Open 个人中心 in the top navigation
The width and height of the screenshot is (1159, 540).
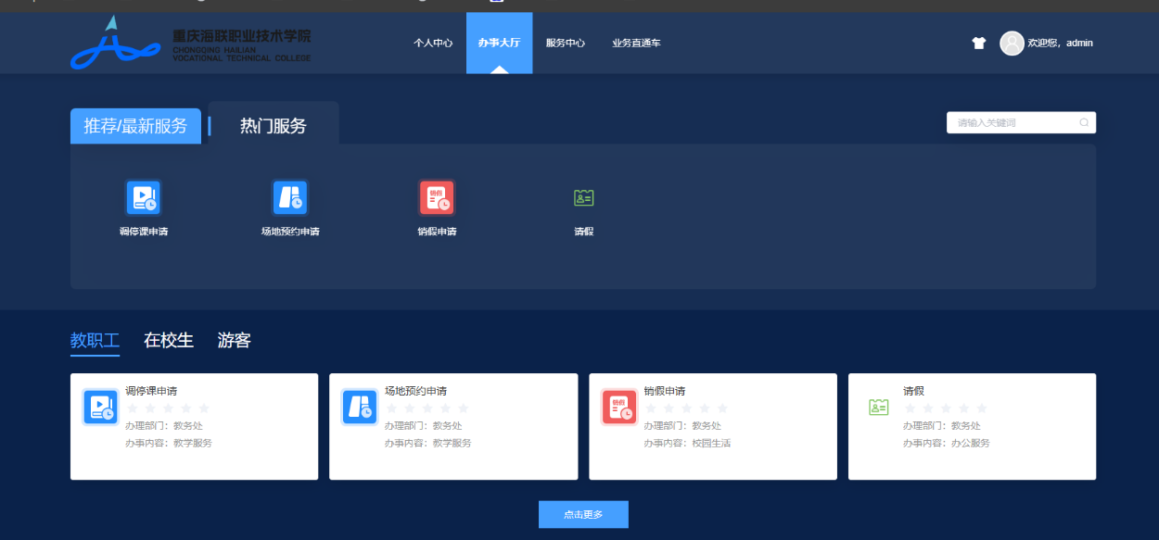[433, 43]
